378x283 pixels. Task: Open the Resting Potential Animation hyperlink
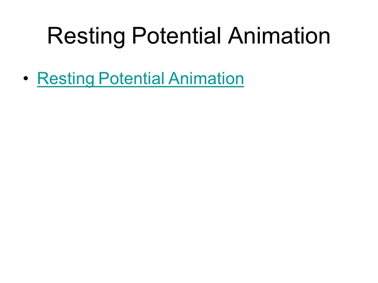pyautogui.click(x=141, y=79)
